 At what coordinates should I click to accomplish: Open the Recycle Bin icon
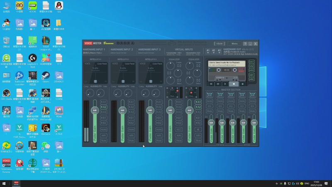[x=6, y=42]
